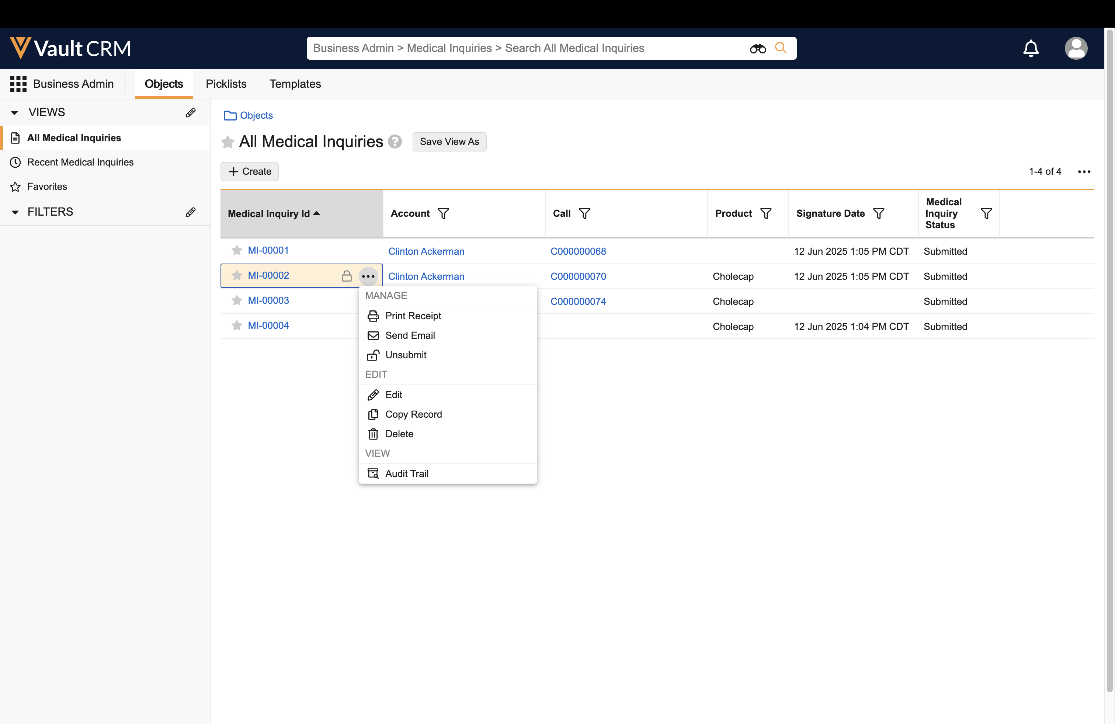Image resolution: width=1115 pixels, height=724 pixels.
Task: Open the list actions ellipsis near 1-4 of 4
Action: [x=1084, y=172]
